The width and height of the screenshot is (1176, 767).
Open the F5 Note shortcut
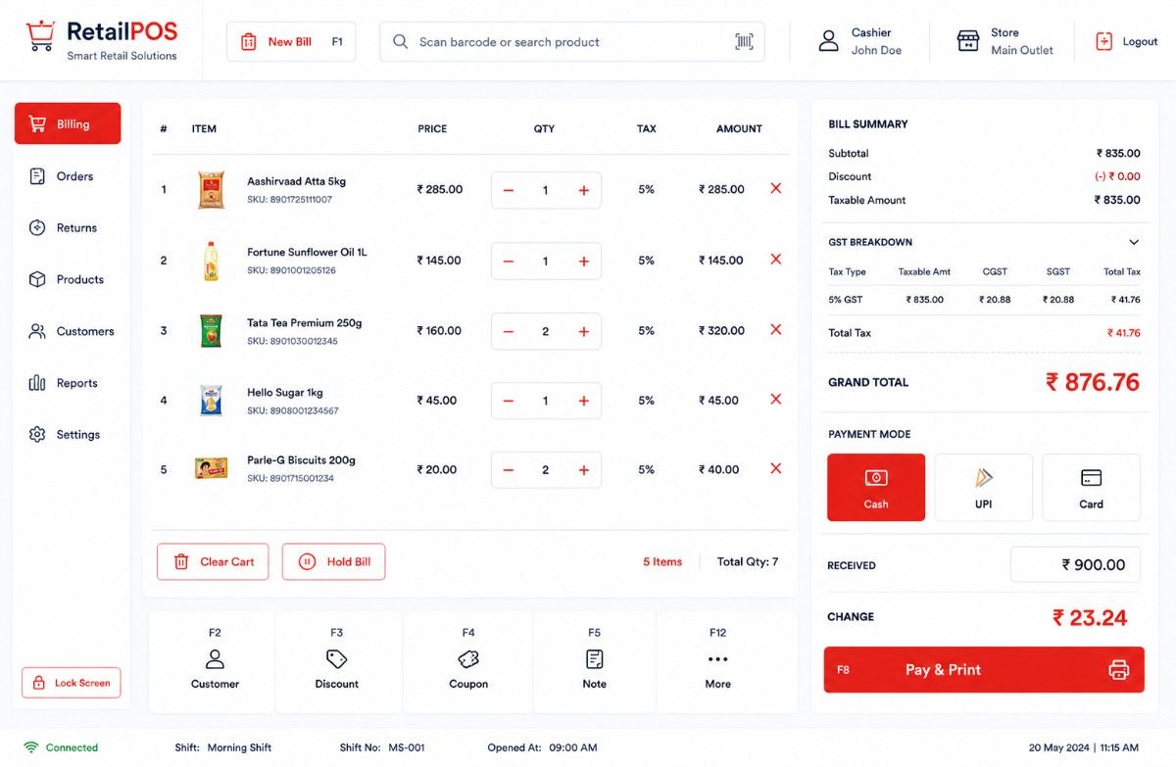pos(594,661)
